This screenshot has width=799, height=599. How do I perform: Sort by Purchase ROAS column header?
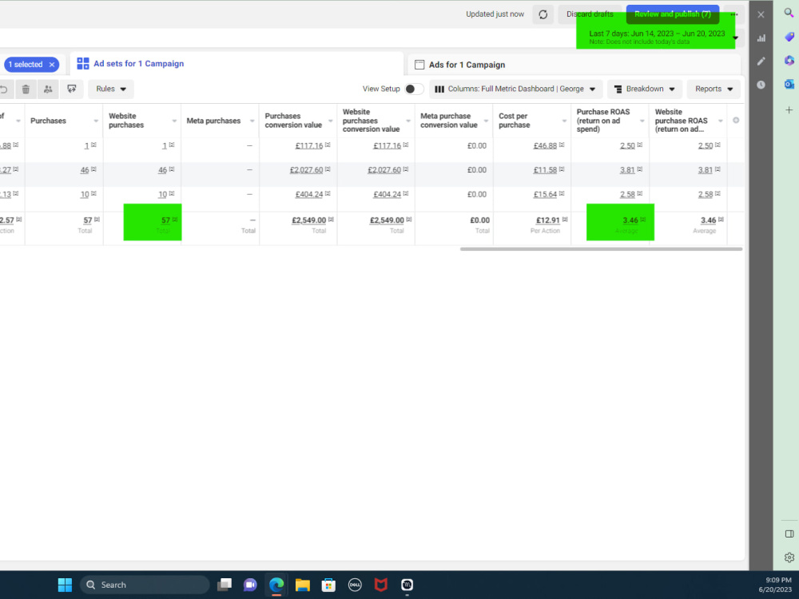pos(603,121)
